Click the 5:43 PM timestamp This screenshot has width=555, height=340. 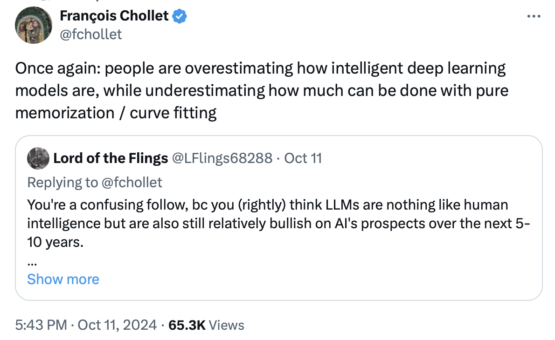point(41,325)
